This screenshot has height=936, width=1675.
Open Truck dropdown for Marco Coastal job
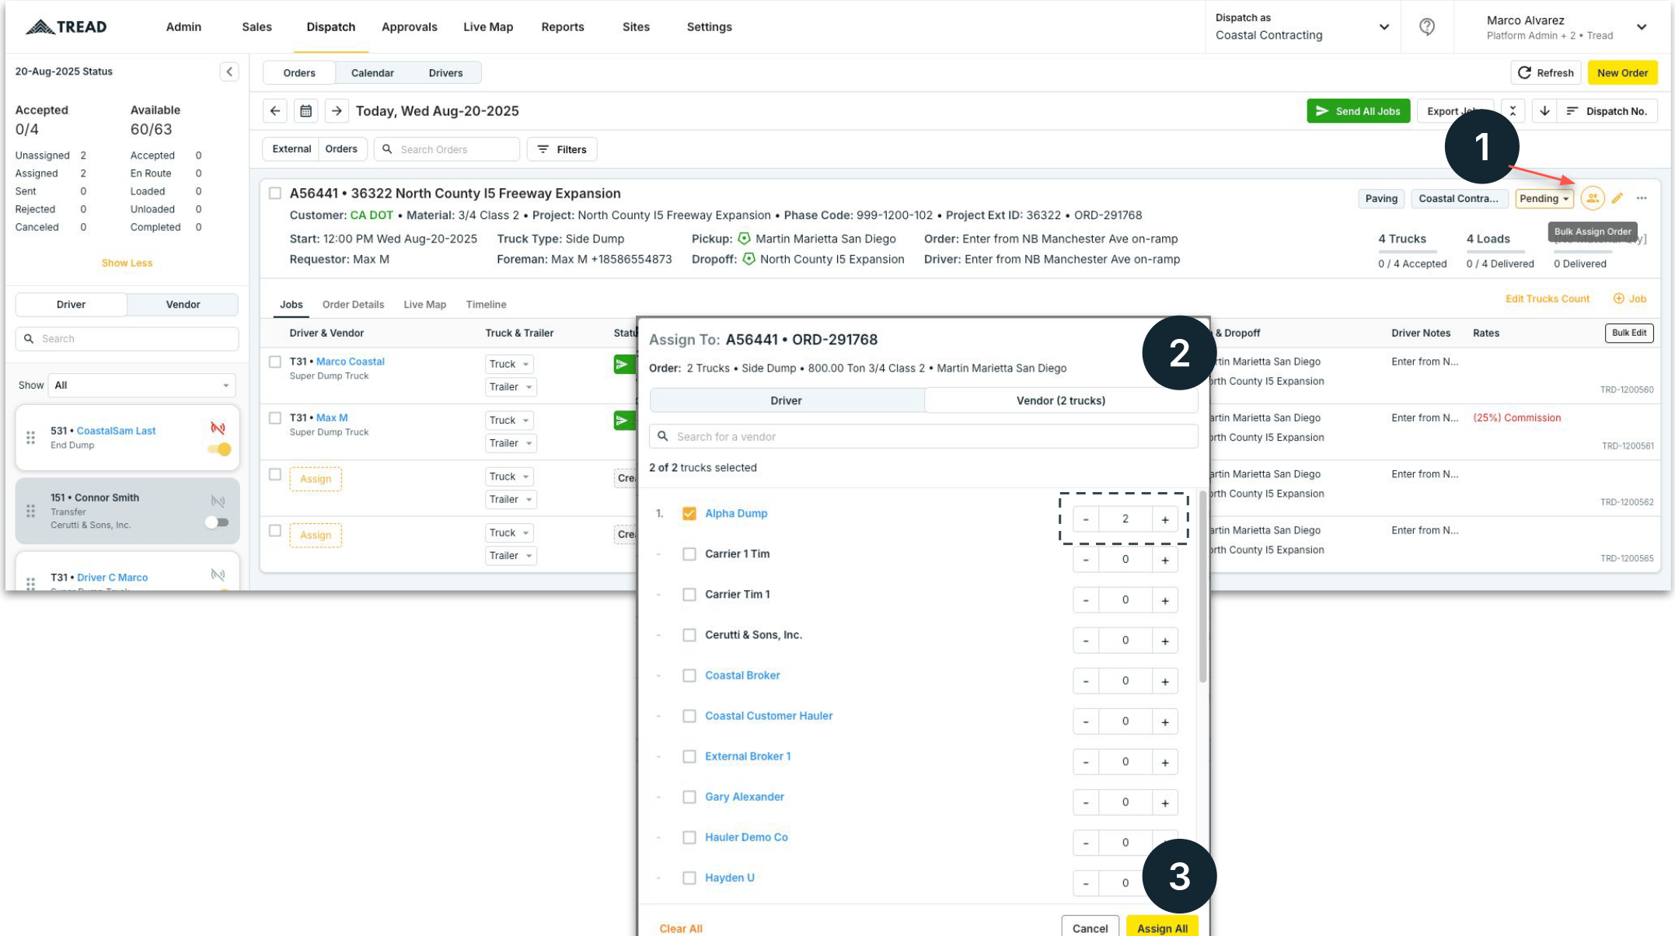pyautogui.click(x=510, y=364)
